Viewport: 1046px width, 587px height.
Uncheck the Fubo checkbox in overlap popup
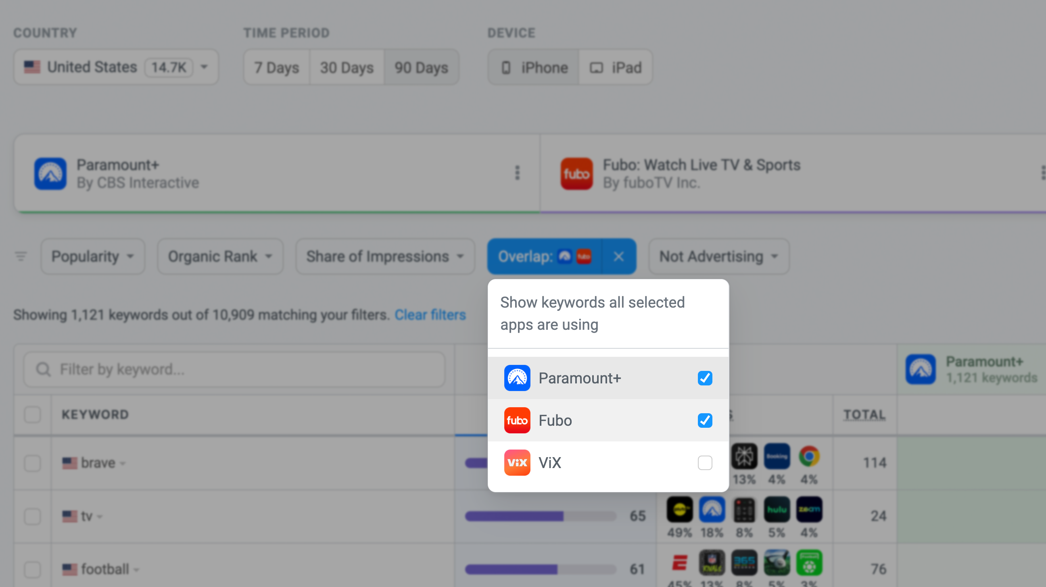point(704,420)
